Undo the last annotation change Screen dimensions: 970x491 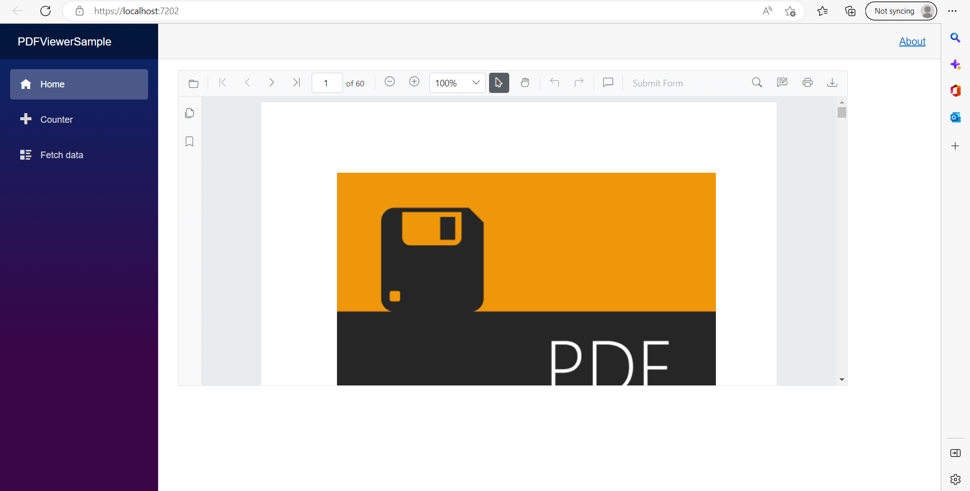click(x=554, y=82)
